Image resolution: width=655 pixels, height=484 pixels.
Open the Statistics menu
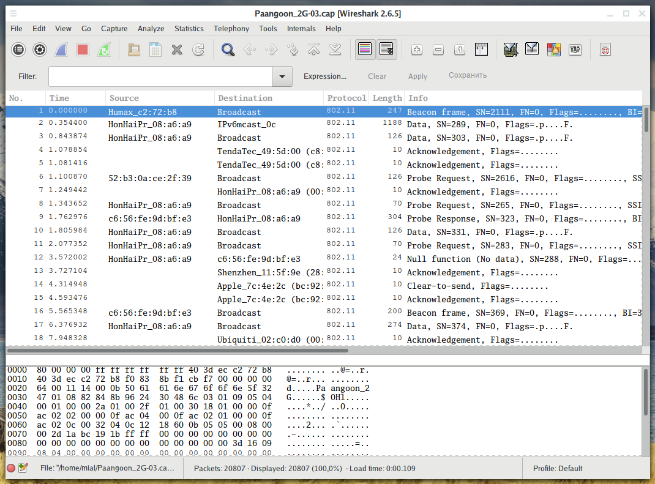[189, 28]
